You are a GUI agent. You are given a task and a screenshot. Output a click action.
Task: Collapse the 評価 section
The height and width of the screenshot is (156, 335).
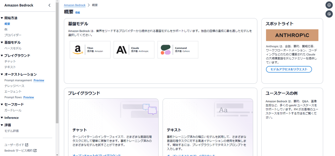pos(2,125)
